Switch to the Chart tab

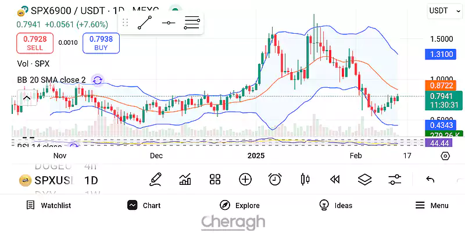pos(144,205)
